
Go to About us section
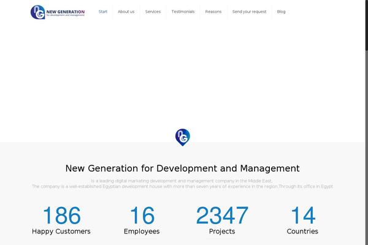126,12
